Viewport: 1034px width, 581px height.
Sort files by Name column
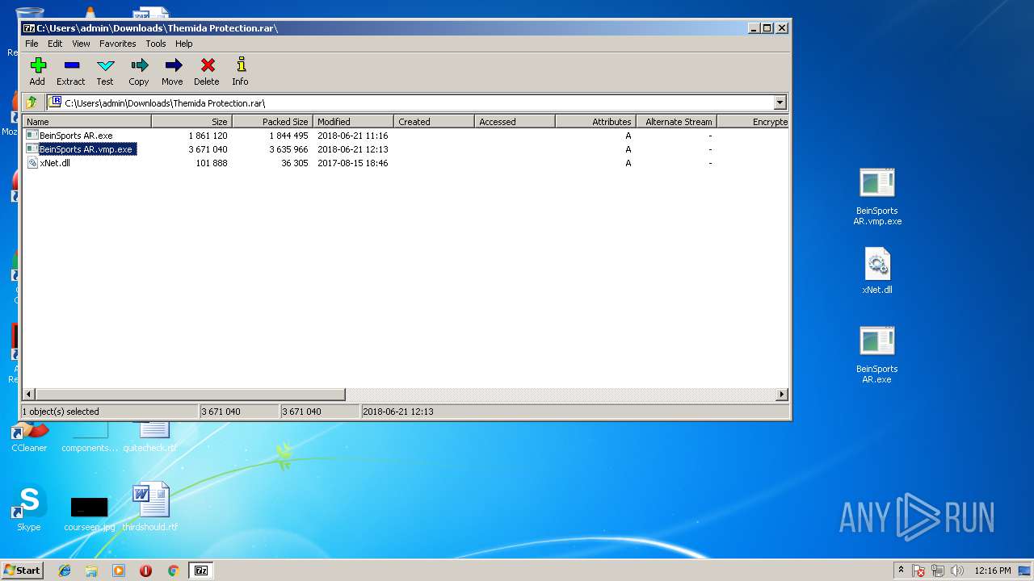[x=87, y=122]
